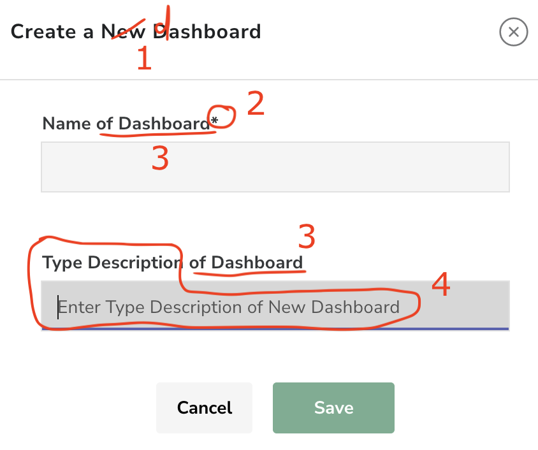The height and width of the screenshot is (450, 538).
Task: Close the Create a New Dashboard dialog
Action: click(x=514, y=32)
